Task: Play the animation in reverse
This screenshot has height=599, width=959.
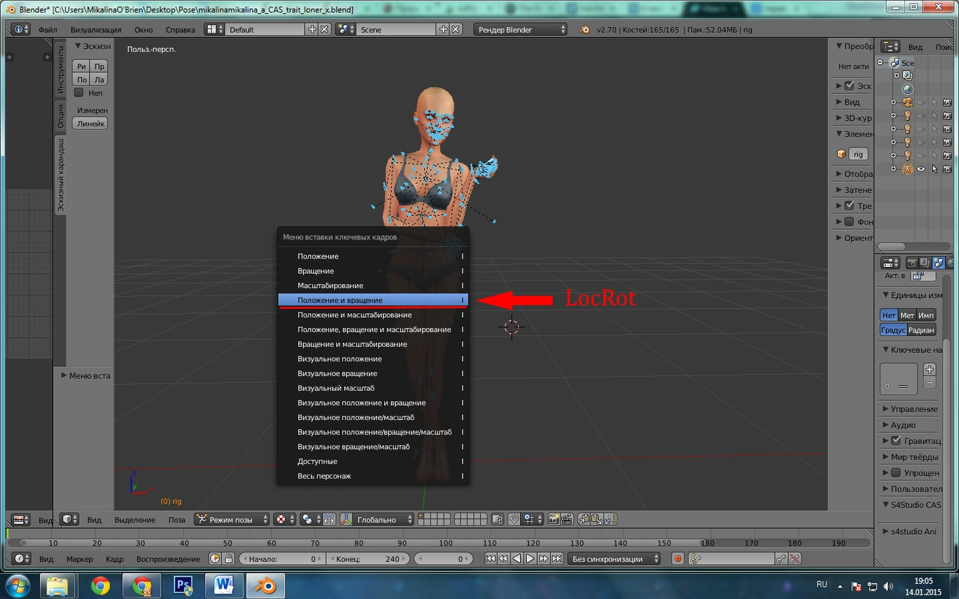Action: [x=517, y=558]
